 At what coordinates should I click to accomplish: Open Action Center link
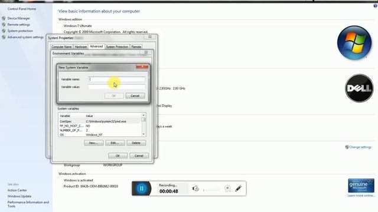[x=17, y=190]
